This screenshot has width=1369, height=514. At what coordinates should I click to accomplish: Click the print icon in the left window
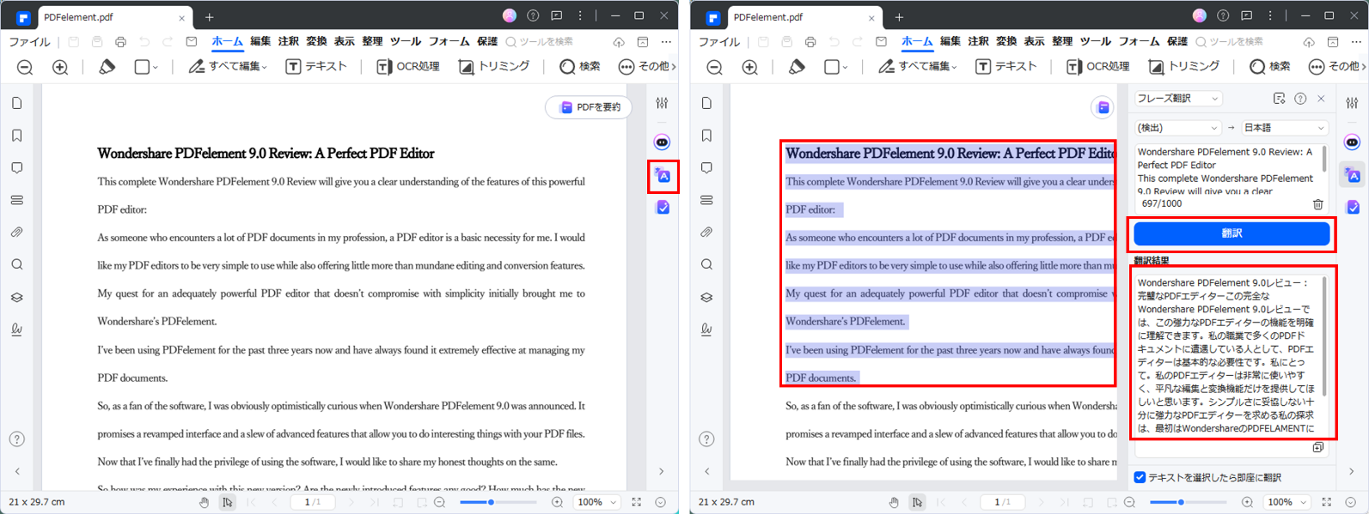click(120, 42)
